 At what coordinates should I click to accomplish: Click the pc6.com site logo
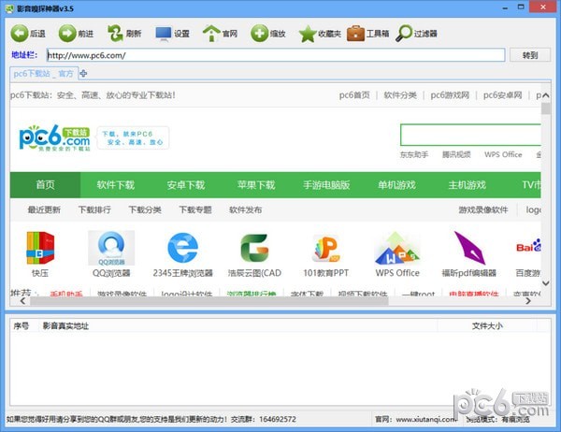[55, 137]
